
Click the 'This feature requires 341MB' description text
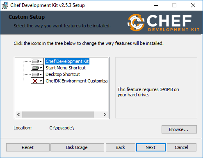(x=148, y=92)
